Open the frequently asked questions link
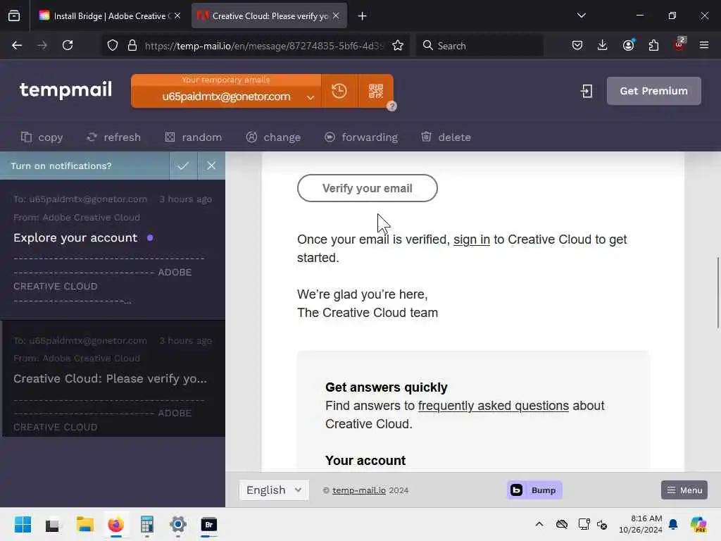 494,406
